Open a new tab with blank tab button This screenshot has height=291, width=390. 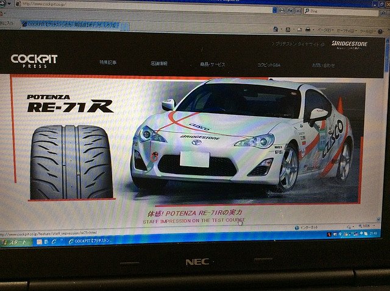point(124,26)
